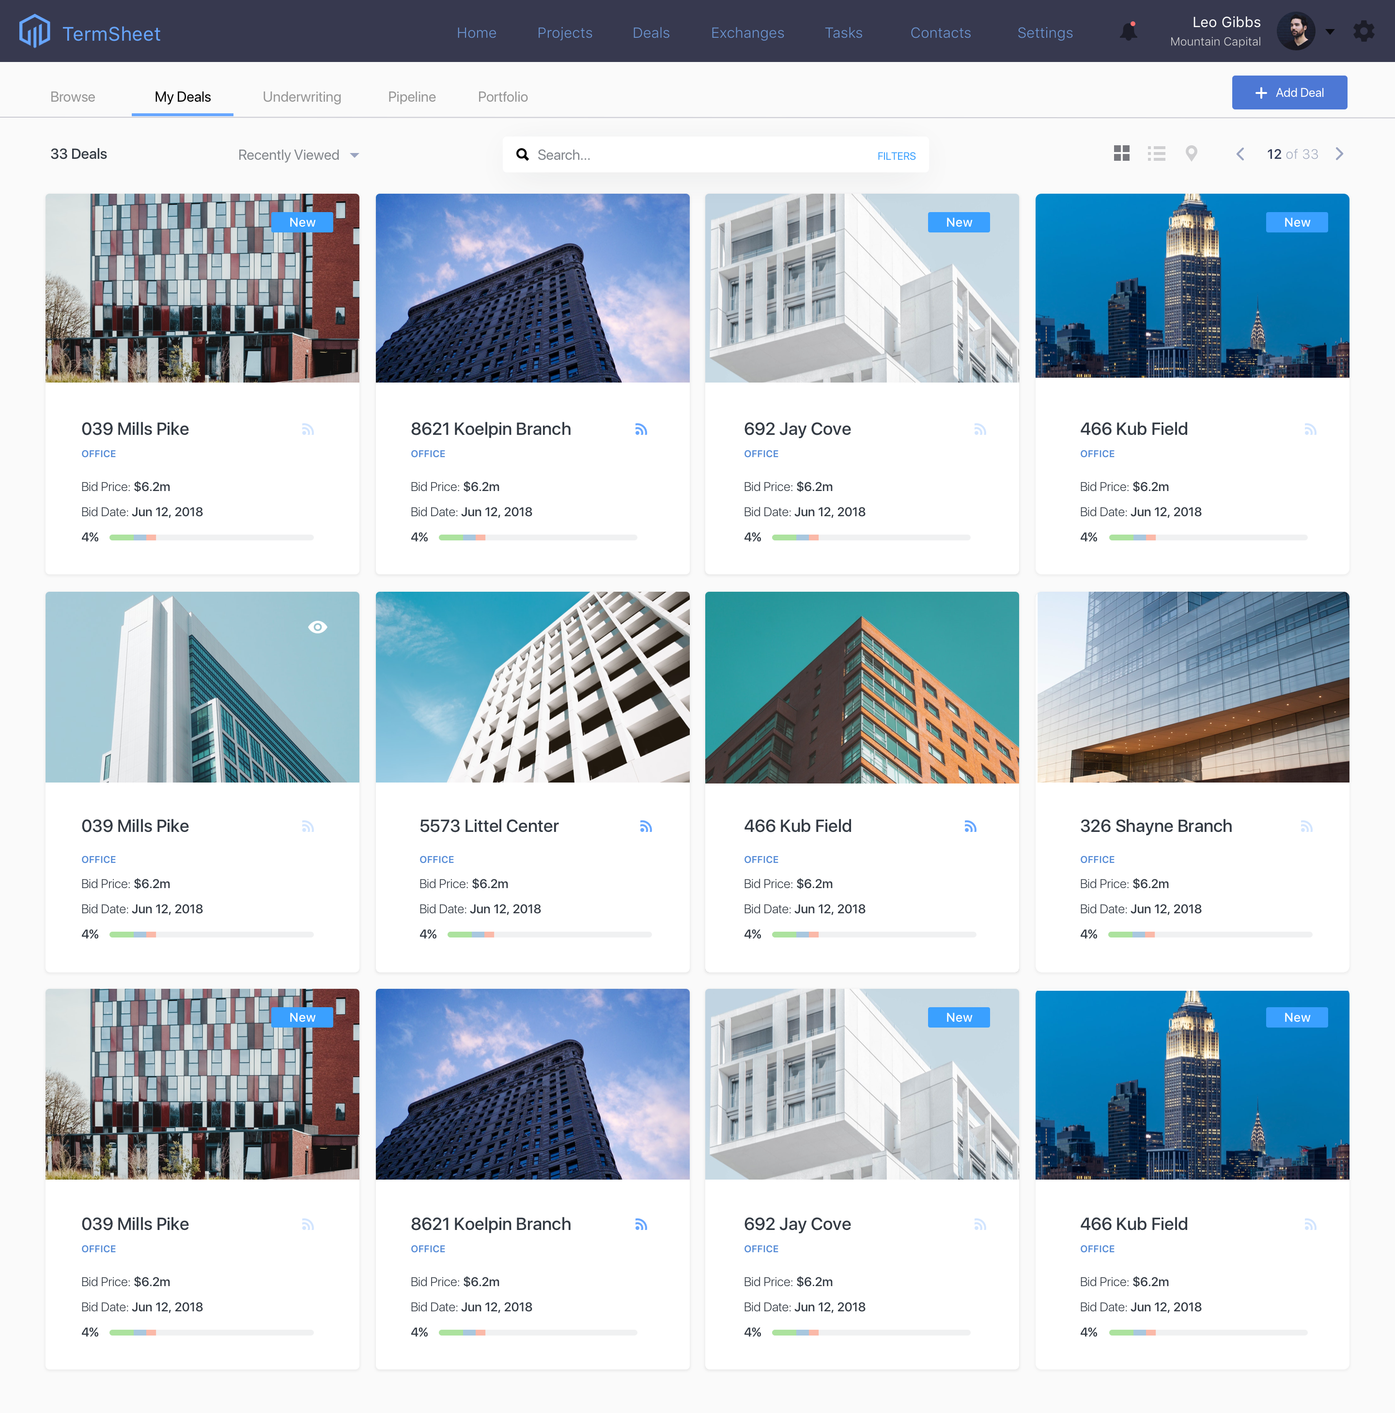Image resolution: width=1395 pixels, height=1413 pixels.
Task: Open the 326 Shayne Branch deal
Action: [1156, 826]
